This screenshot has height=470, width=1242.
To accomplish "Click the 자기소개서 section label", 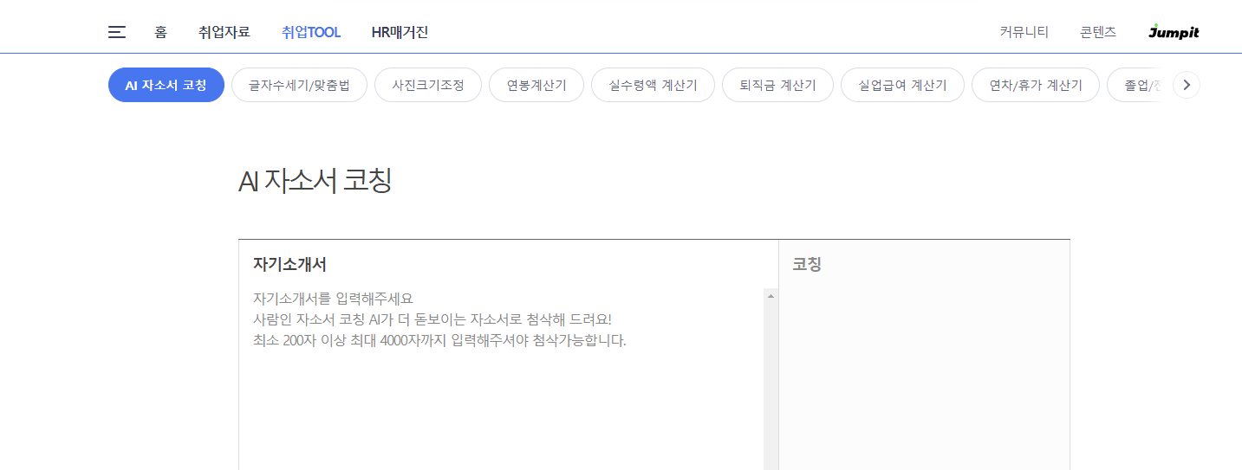I will [289, 264].
